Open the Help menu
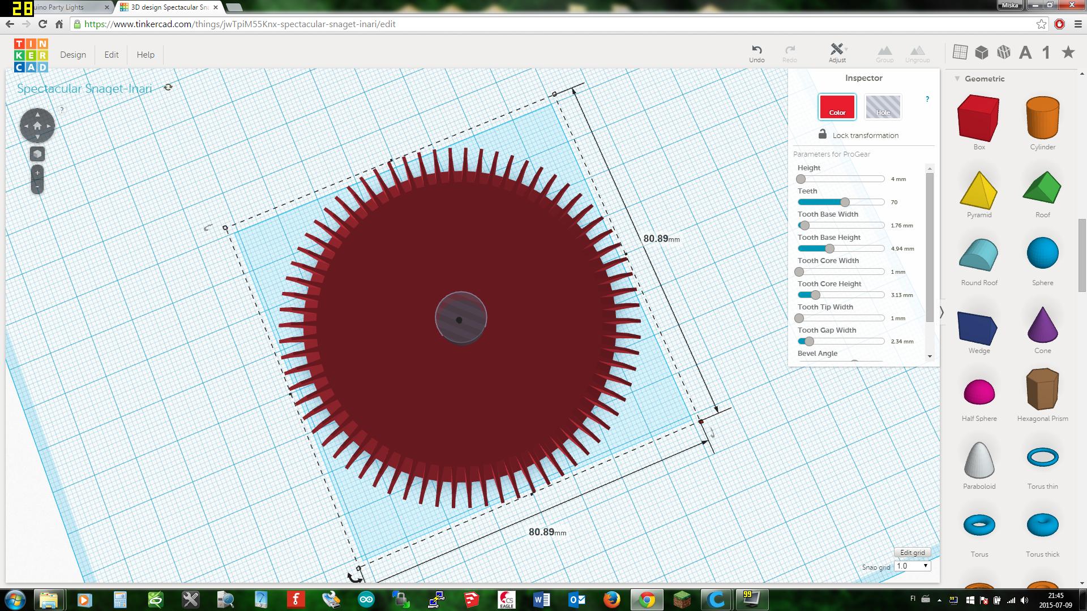The width and height of the screenshot is (1087, 611). (x=145, y=54)
